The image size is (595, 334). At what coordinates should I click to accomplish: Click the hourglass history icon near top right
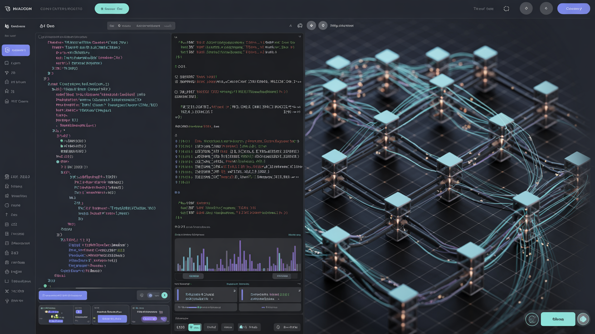[506, 8]
